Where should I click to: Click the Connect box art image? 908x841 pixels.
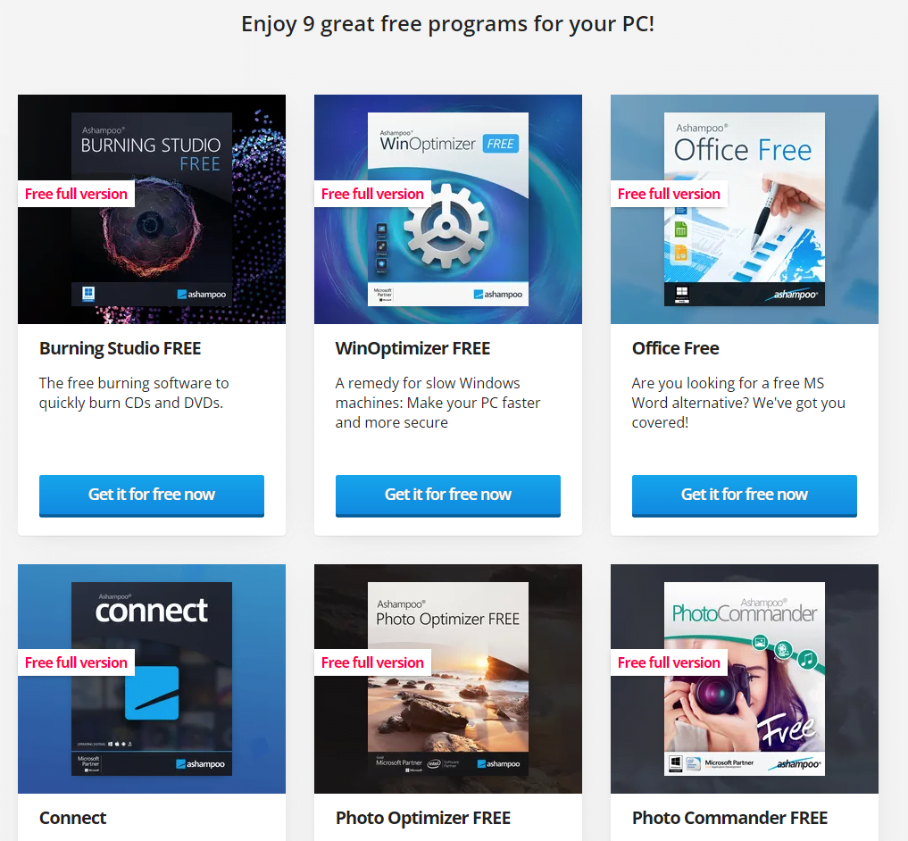coord(152,679)
